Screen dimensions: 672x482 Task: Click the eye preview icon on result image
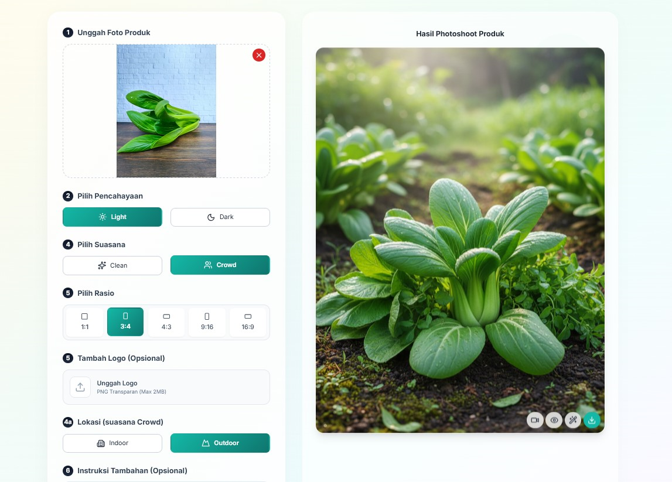554,420
